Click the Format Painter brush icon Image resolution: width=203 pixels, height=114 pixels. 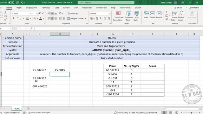pyautogui.click(x=5, y=20)
